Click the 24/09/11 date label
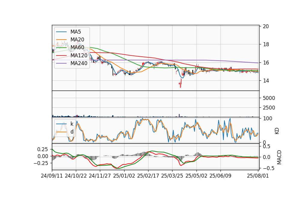Screen dimensions: 288x207 click(52, 176)
